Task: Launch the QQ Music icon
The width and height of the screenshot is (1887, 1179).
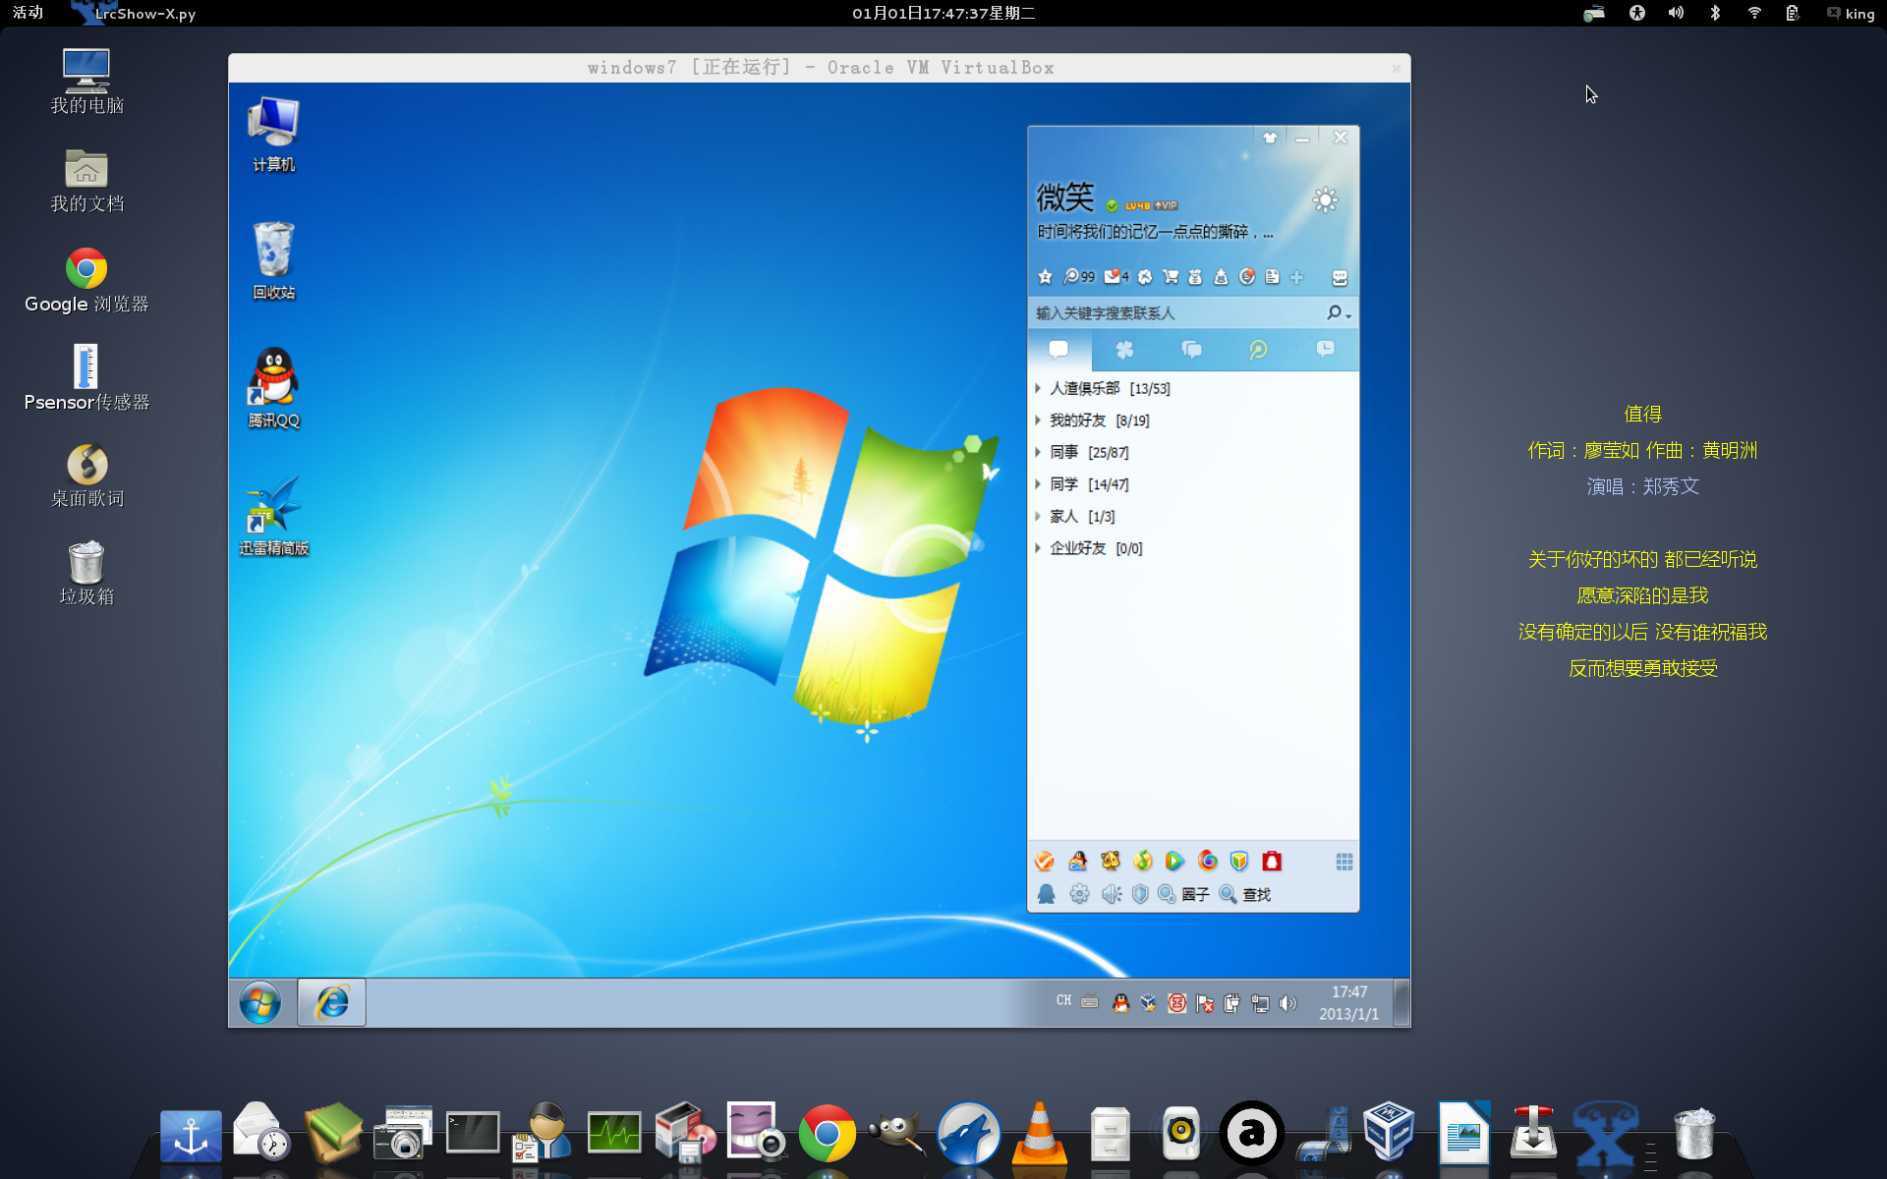Action: pyautogui.click(x=1143, y=862)
